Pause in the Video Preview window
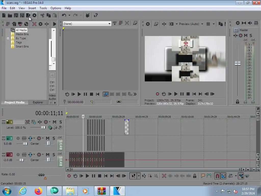The height and width of the screenshot is (196, 261). [182, 94]
